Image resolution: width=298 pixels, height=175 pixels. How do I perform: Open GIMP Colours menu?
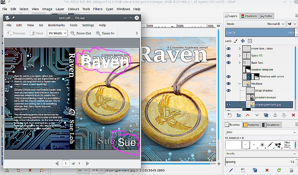(73, 9)
